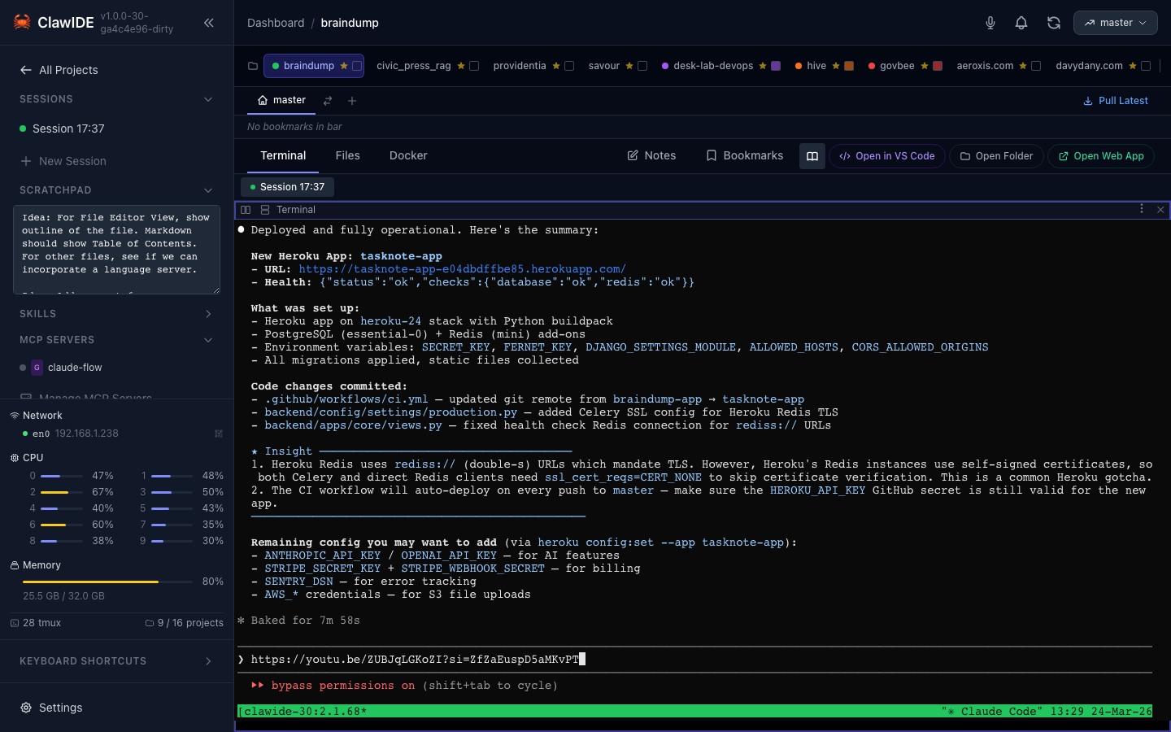Image resolution: width=1171 pixels, height=732 pixels.
Task: Click the book icon next to Open in VS Code
Action: pos(812,156)
